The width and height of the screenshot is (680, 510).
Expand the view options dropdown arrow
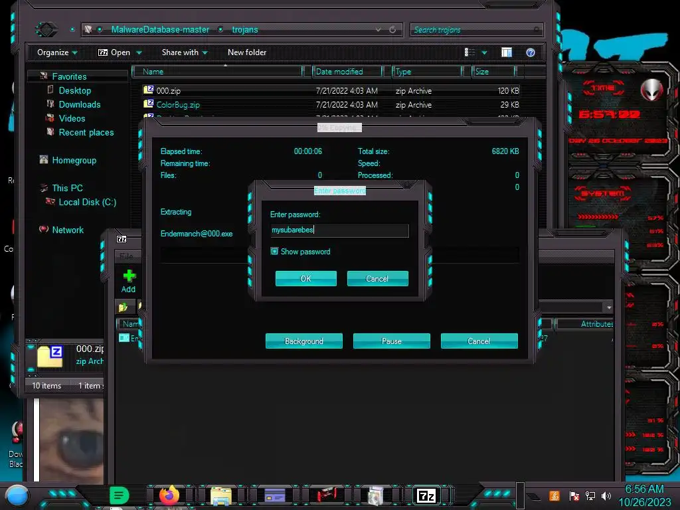pyautogui.click(x=484, y=53)
